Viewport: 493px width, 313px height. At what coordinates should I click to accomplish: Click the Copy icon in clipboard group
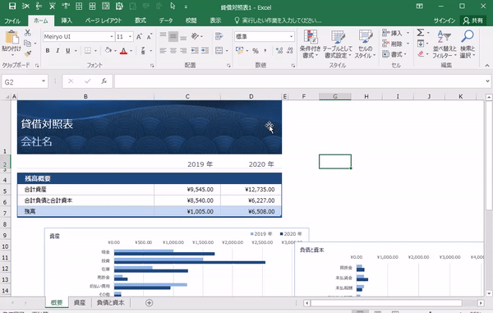tap(28, 43)
